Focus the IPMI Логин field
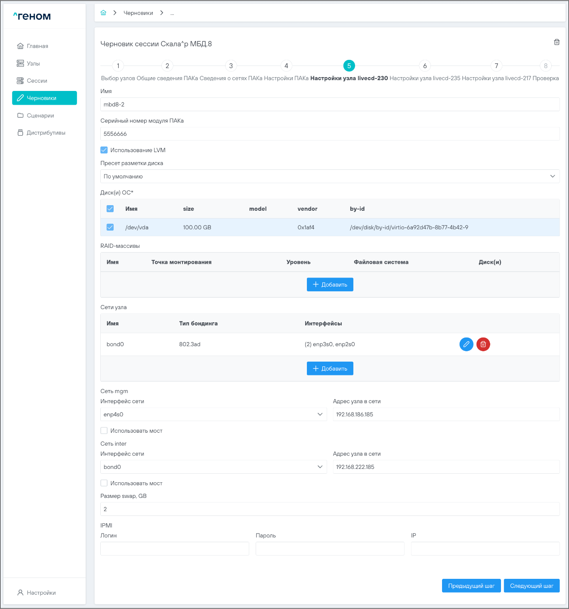 (174, 549)
